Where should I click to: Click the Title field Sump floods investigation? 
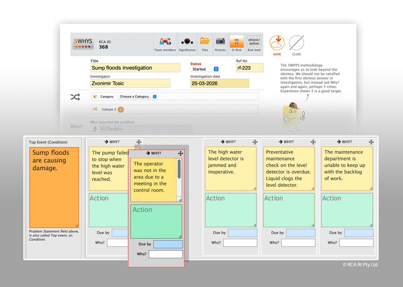point(135,68)
